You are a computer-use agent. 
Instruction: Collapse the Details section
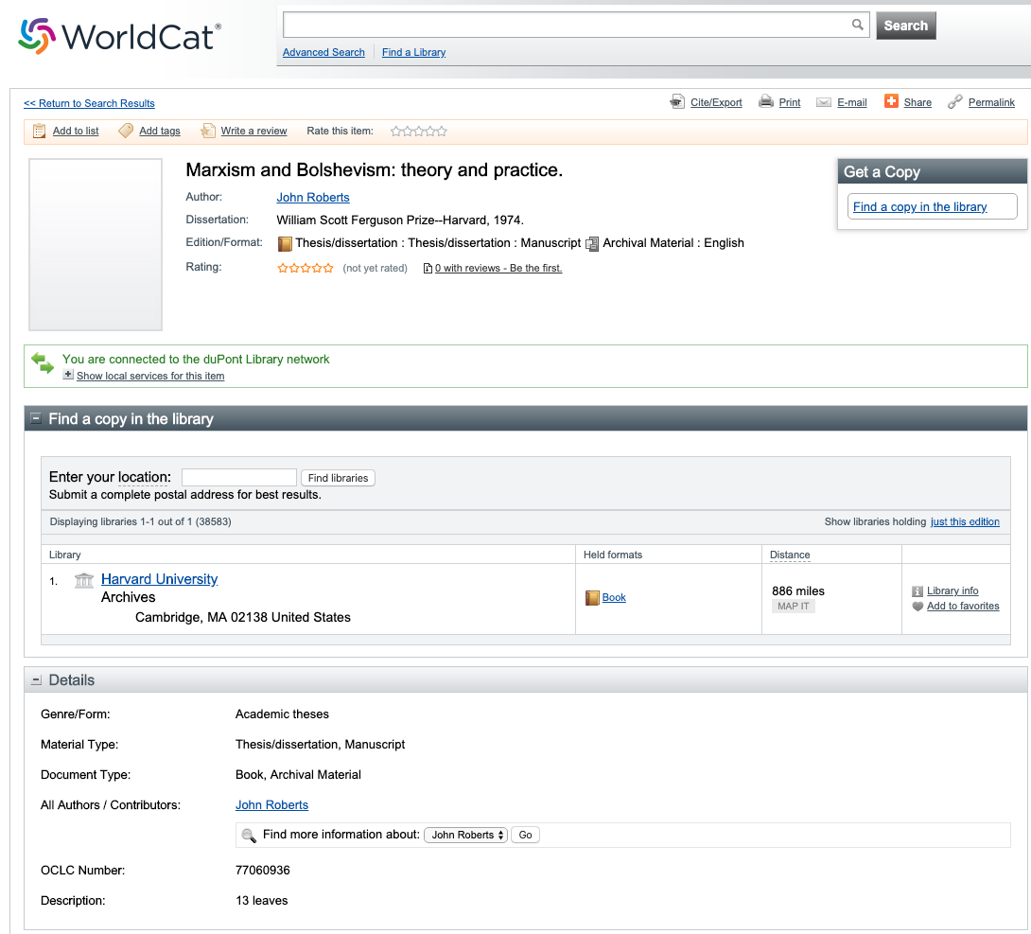point(36,680)
